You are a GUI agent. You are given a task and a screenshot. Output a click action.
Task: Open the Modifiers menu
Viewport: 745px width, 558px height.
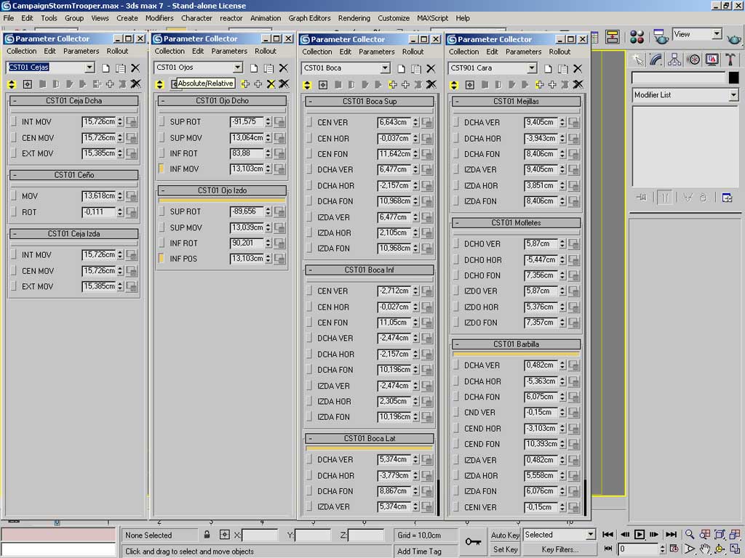coord(159,18)
